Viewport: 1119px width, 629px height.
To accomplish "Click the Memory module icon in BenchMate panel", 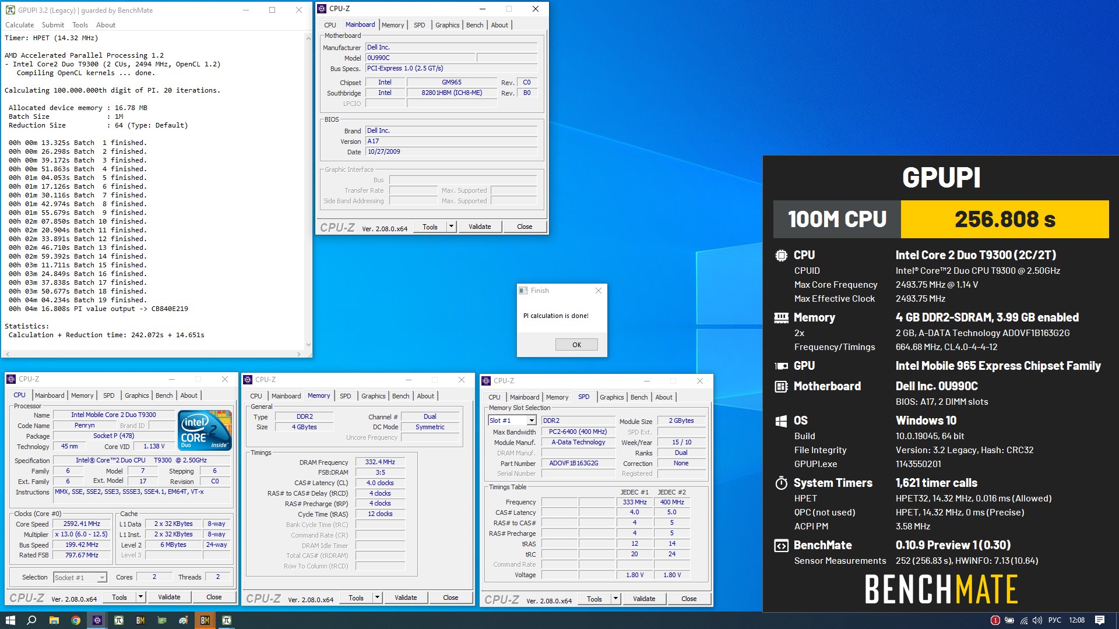I will pyautogui.click(x=781, y=317).
